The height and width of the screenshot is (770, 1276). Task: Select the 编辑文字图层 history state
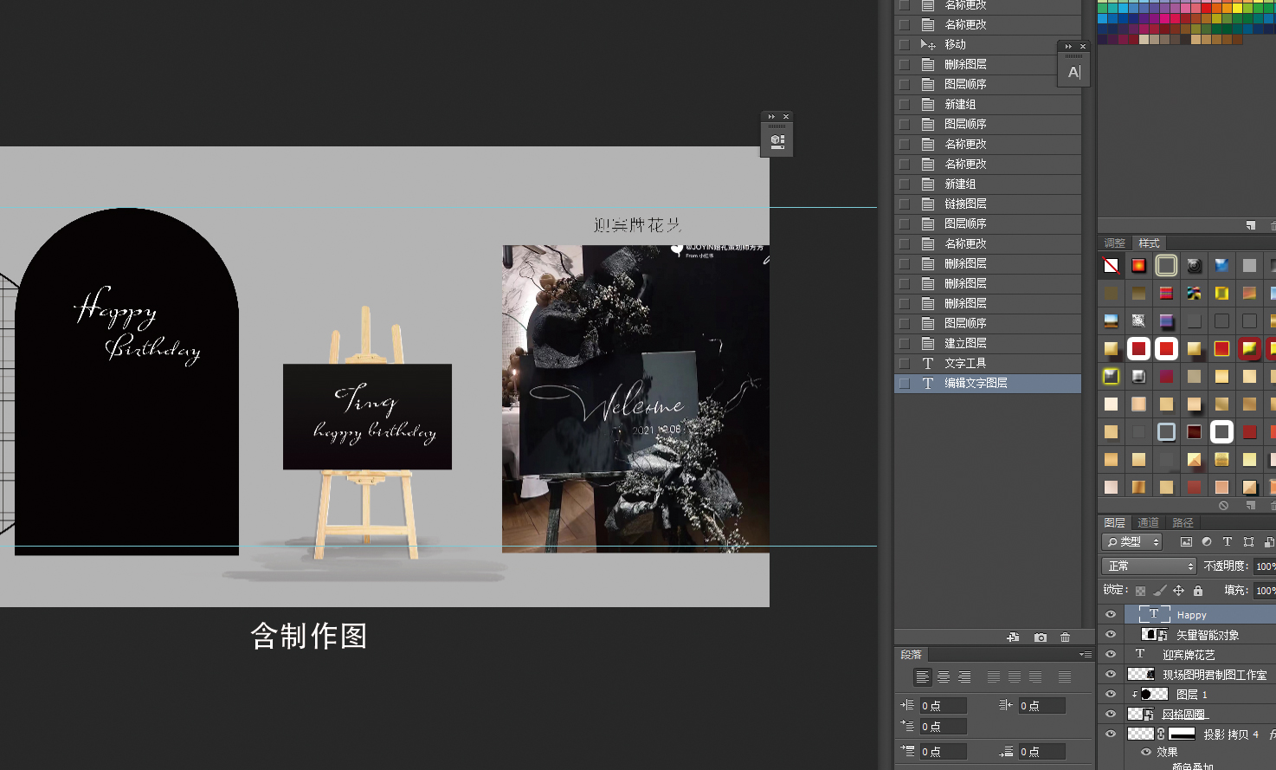(x=988, y=383)
